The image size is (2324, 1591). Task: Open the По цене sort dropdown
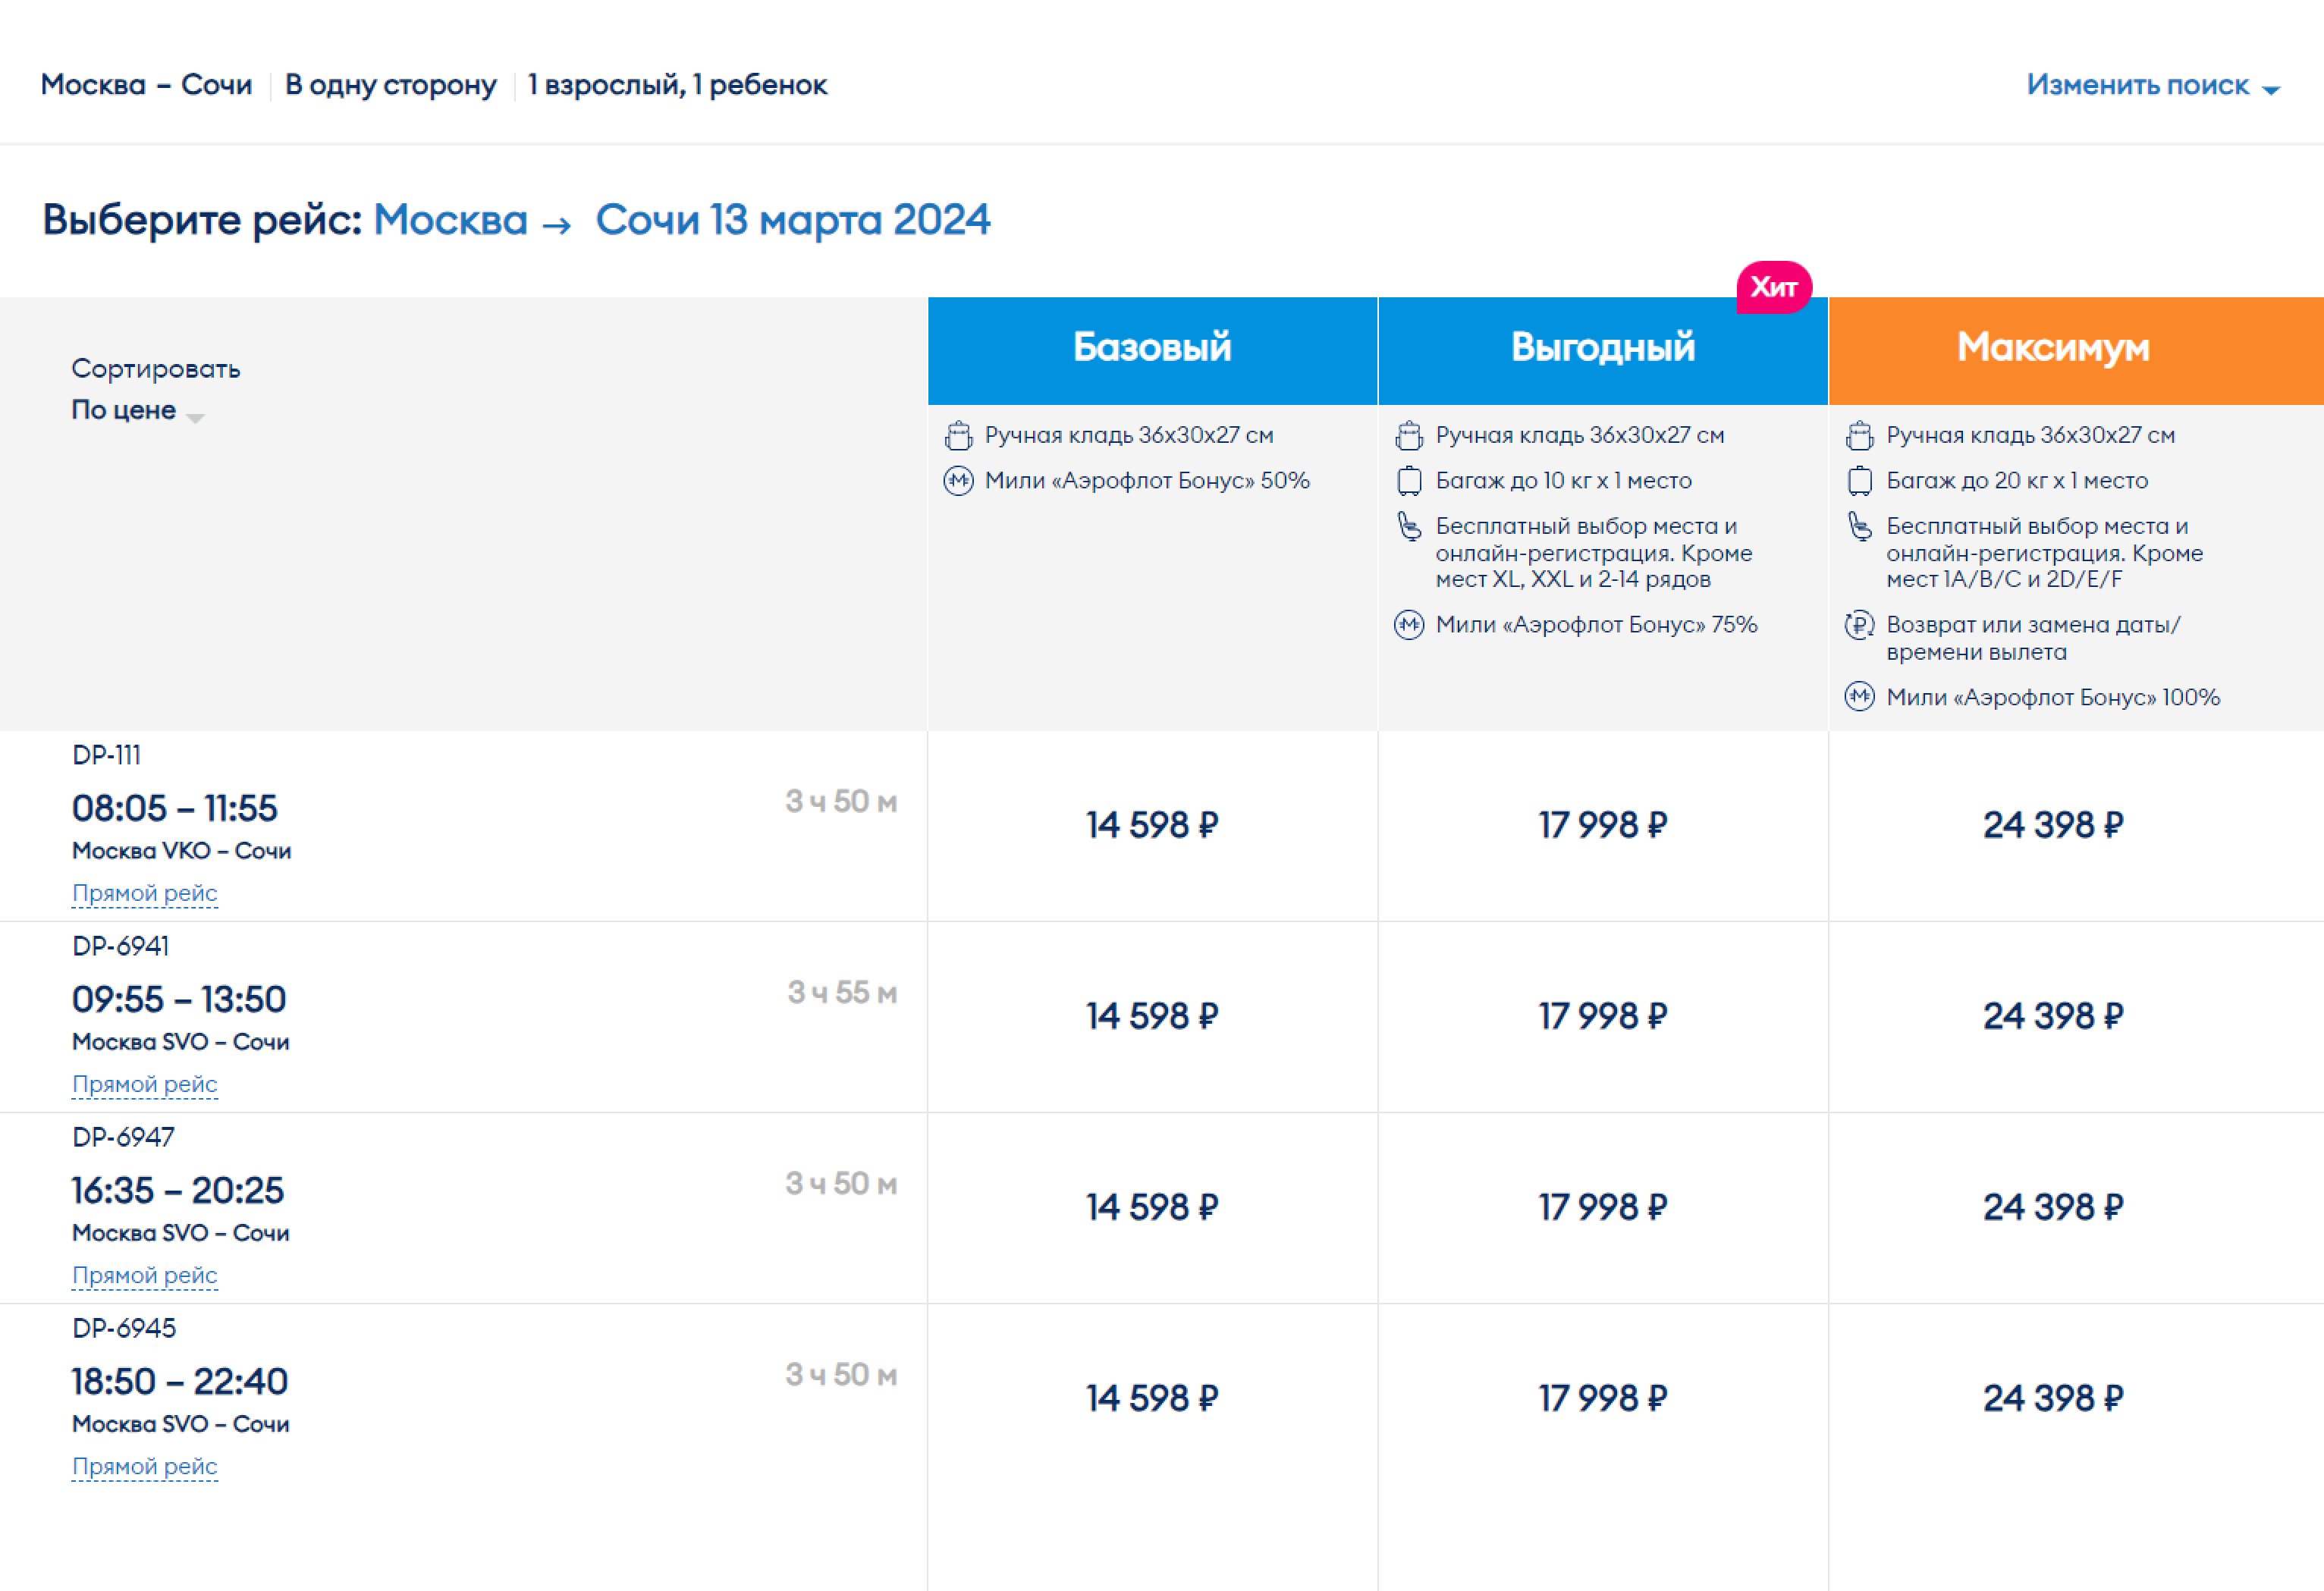click(x=137, y=411)
